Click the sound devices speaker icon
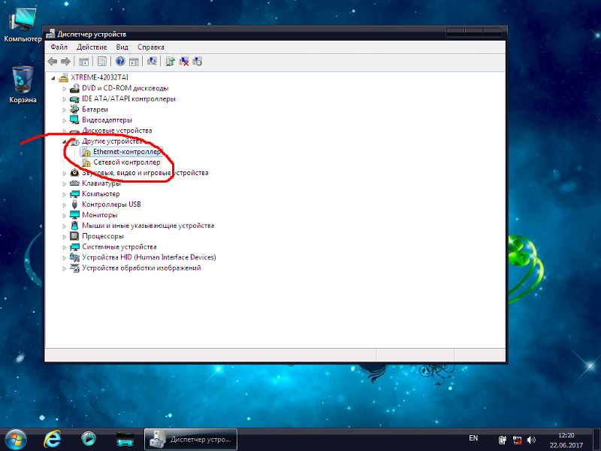Image resolution: width=601 pixels, height=451 pixels. click(74, 173)
